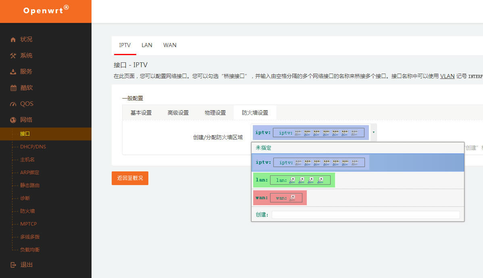The width and height of the screenshot is (483, 278).
Task: Open the DHCP/DNS sidebar link
Action: click(33, 146)
